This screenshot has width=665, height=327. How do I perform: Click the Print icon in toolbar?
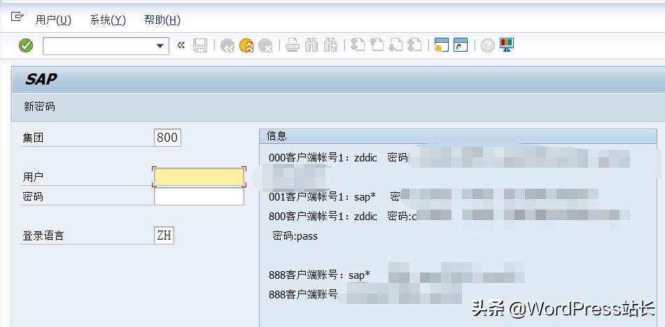(x=293, y=45)
